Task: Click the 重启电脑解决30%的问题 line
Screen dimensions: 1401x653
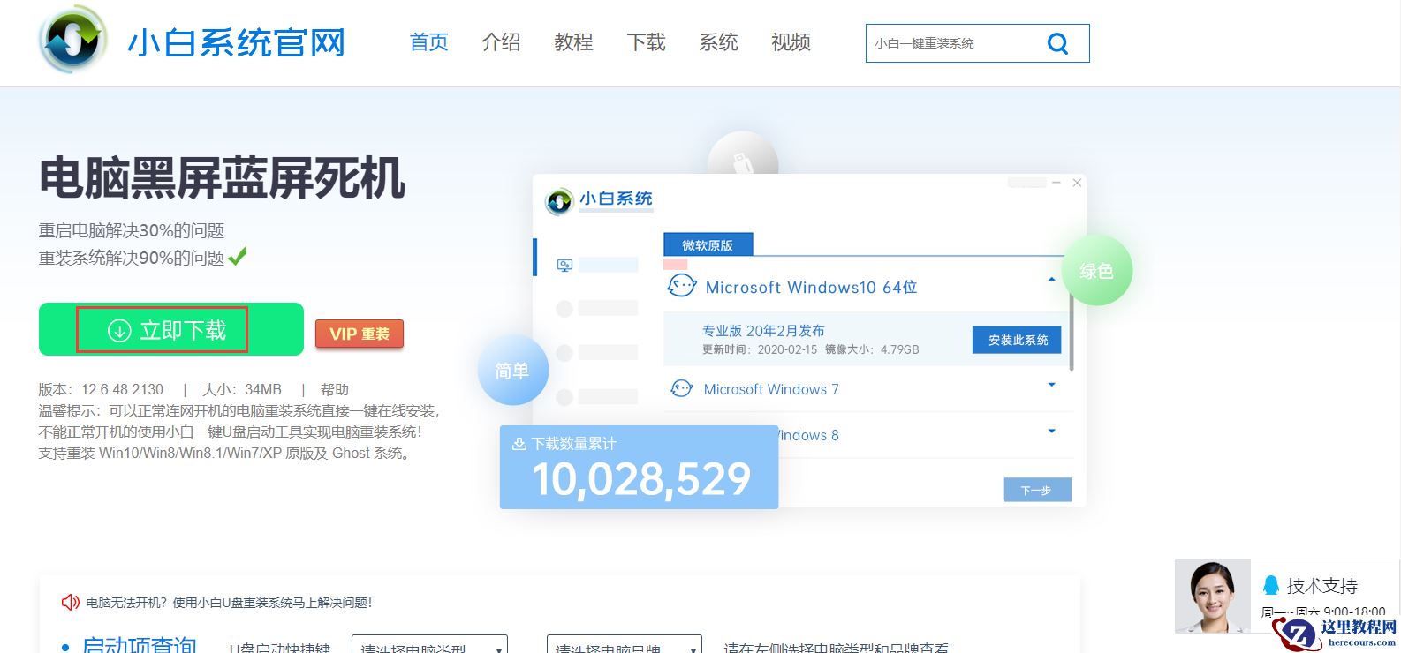Action: tap(132, 230)
